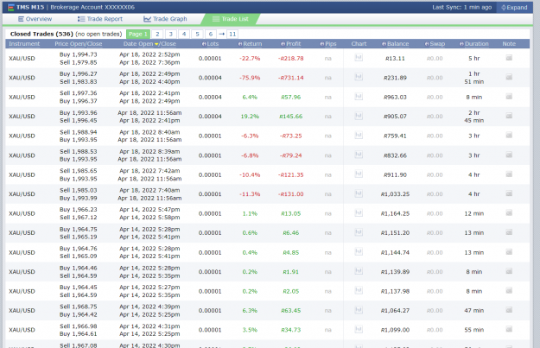The image size is (540, 348).
Task: Sort trades by Duration column
Action: (x=473, y=44)
